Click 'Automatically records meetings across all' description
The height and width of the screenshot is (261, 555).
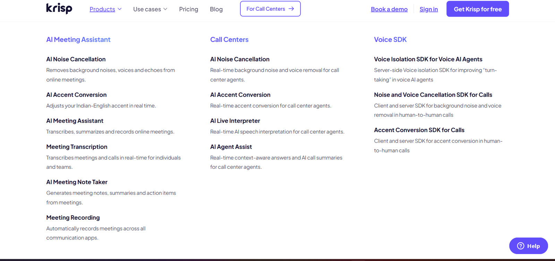tap(96, 233)
